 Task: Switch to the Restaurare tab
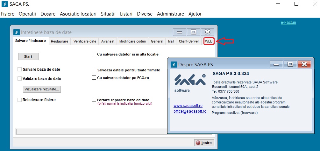click(x=60, y=41)
